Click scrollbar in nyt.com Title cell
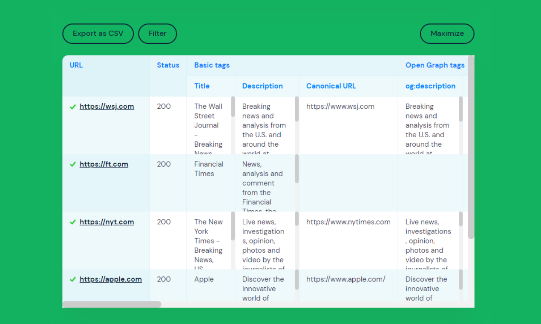 [x=233, y=226]
